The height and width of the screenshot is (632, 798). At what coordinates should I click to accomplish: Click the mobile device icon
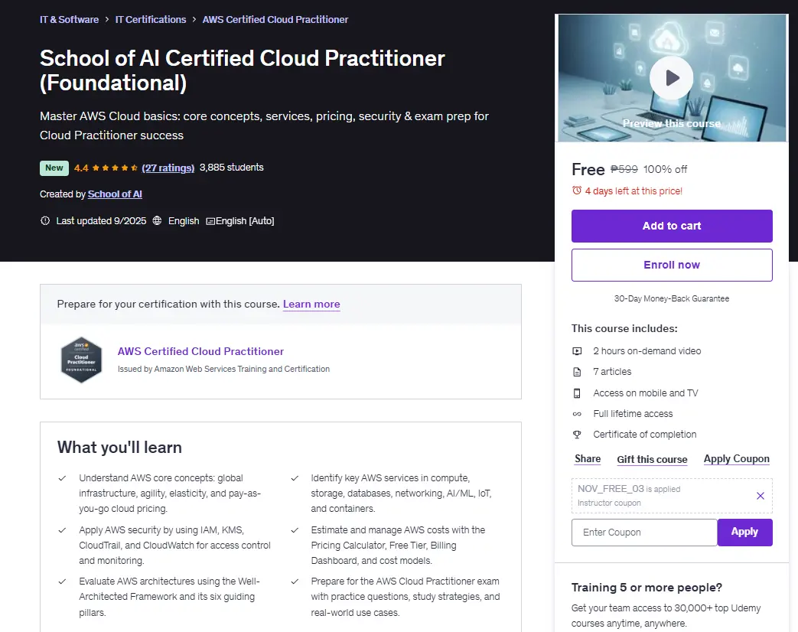[x=577, y=393]
